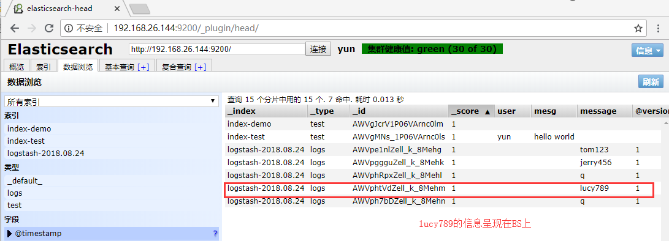The height and width of the screenshot is (241, 669).
Task: Sort by the message column header
Action: pos(605,111)
